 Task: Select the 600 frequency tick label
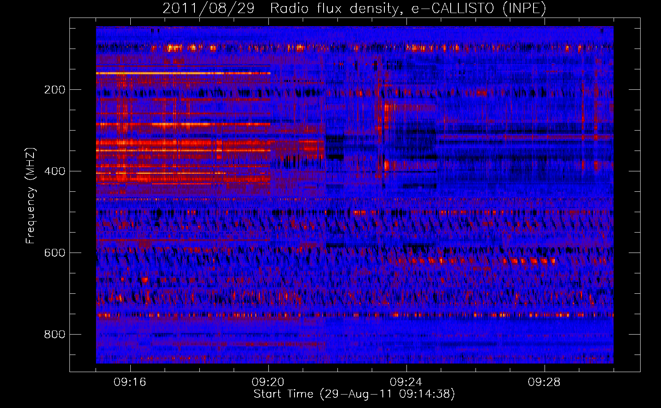[55, 253]
